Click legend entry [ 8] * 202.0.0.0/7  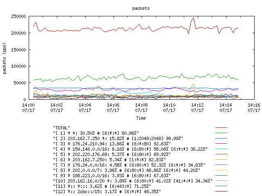coord(126,170)
